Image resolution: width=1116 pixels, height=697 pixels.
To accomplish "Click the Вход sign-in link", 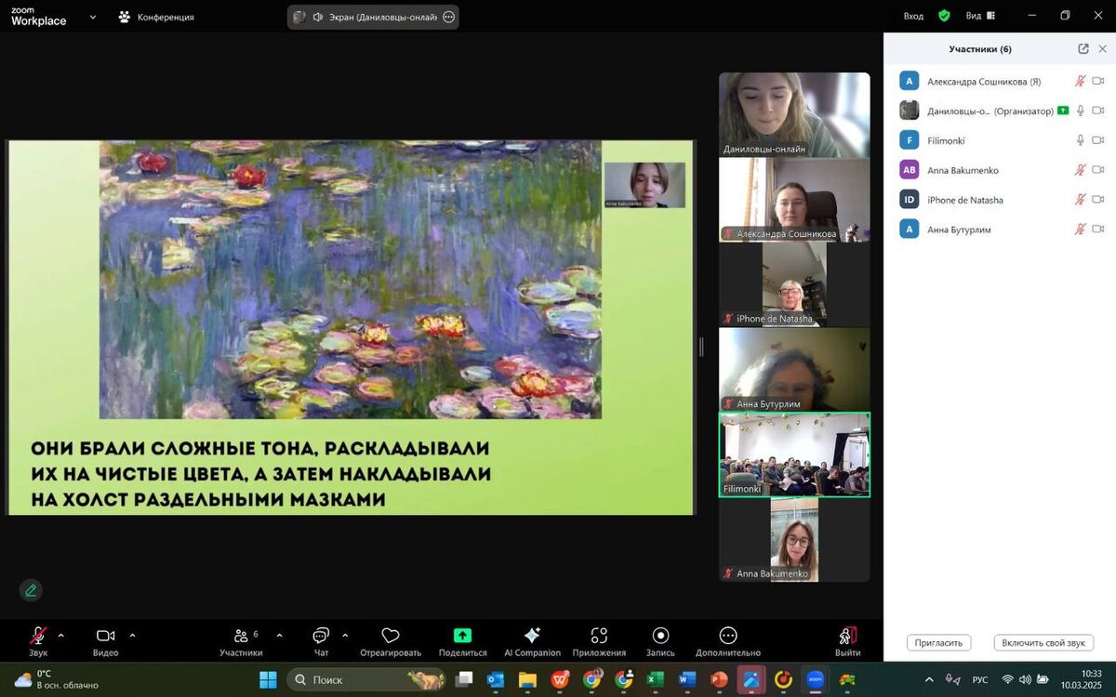I will tap(913, 16).
